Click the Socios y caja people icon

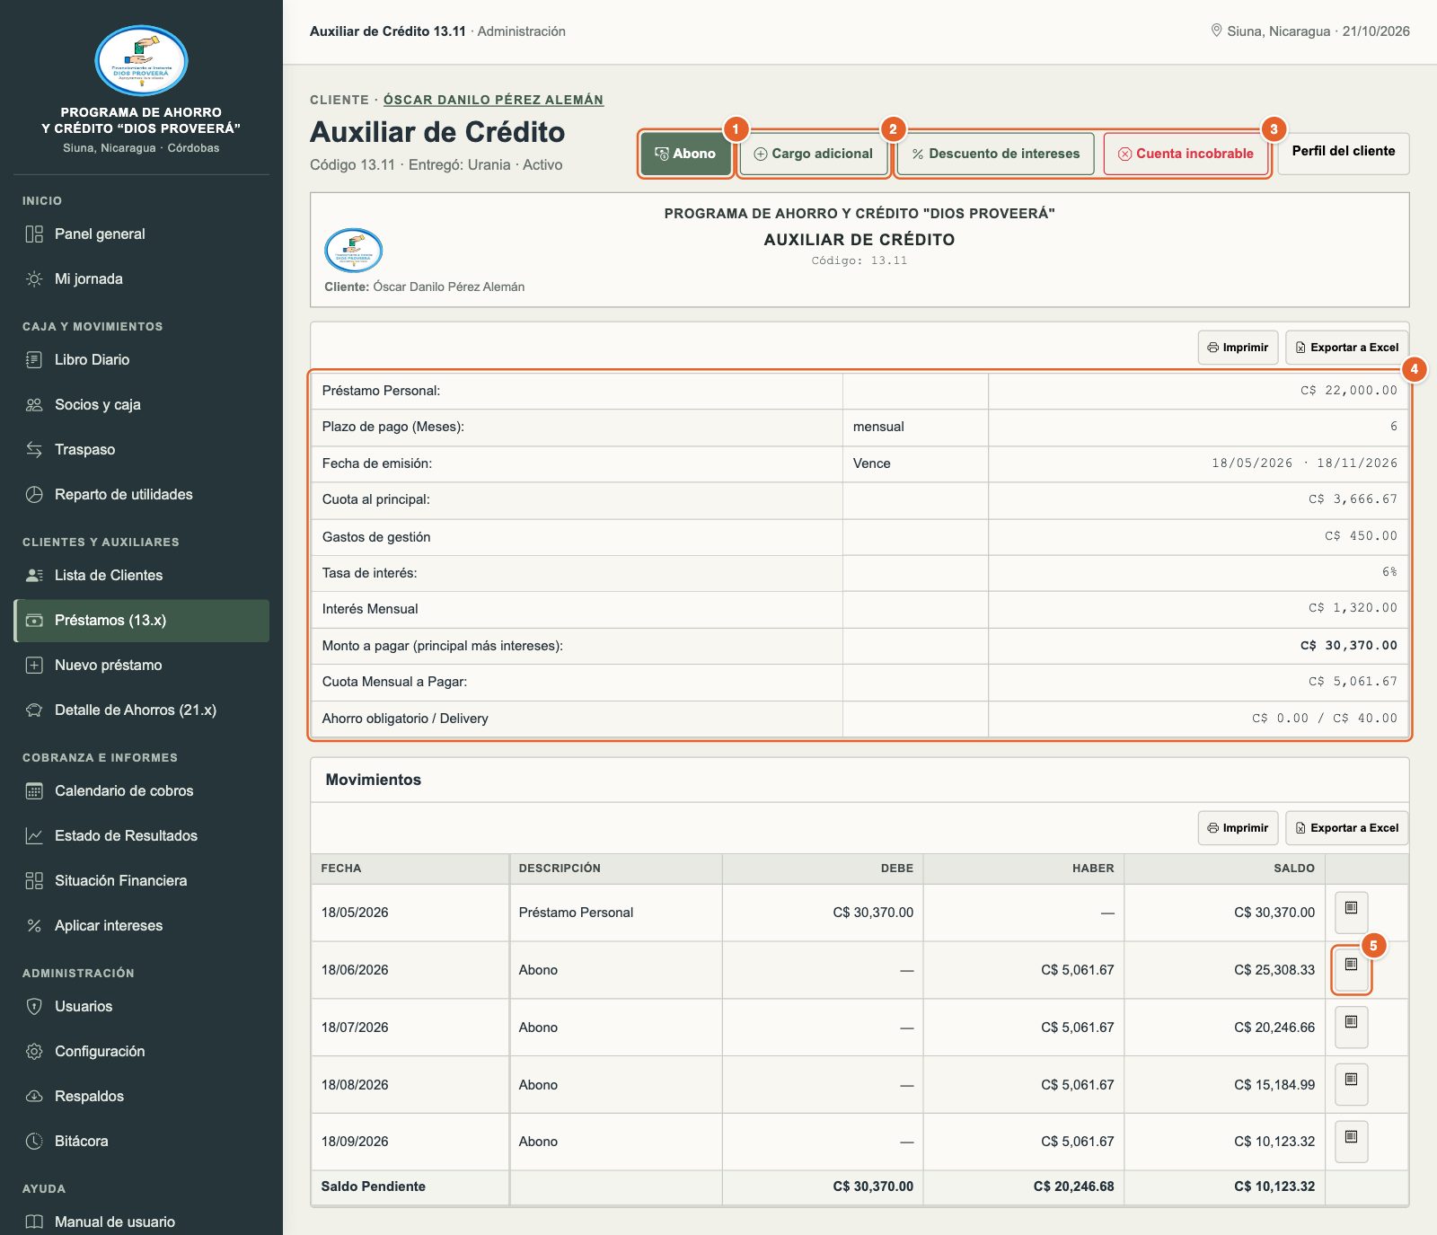point(34,404)
